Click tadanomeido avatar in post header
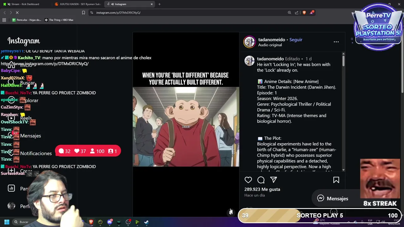 [x=249, y=42]
